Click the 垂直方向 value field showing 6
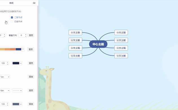Screen dimensions: 178x110 [x=21, y=35]
